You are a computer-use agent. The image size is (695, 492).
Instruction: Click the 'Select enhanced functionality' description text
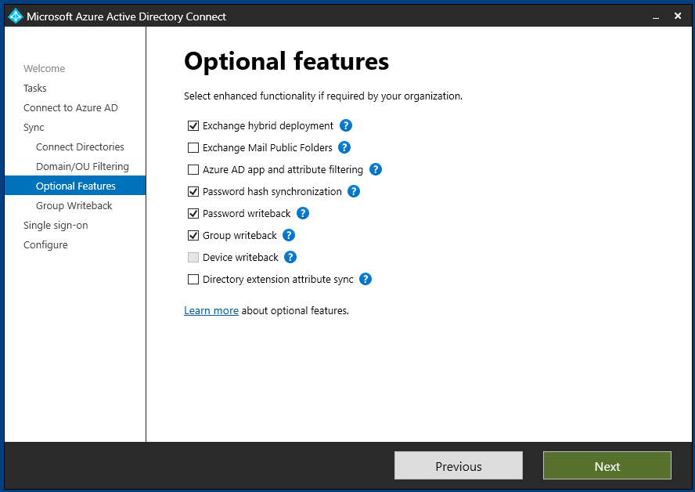(x=323, y=96)
